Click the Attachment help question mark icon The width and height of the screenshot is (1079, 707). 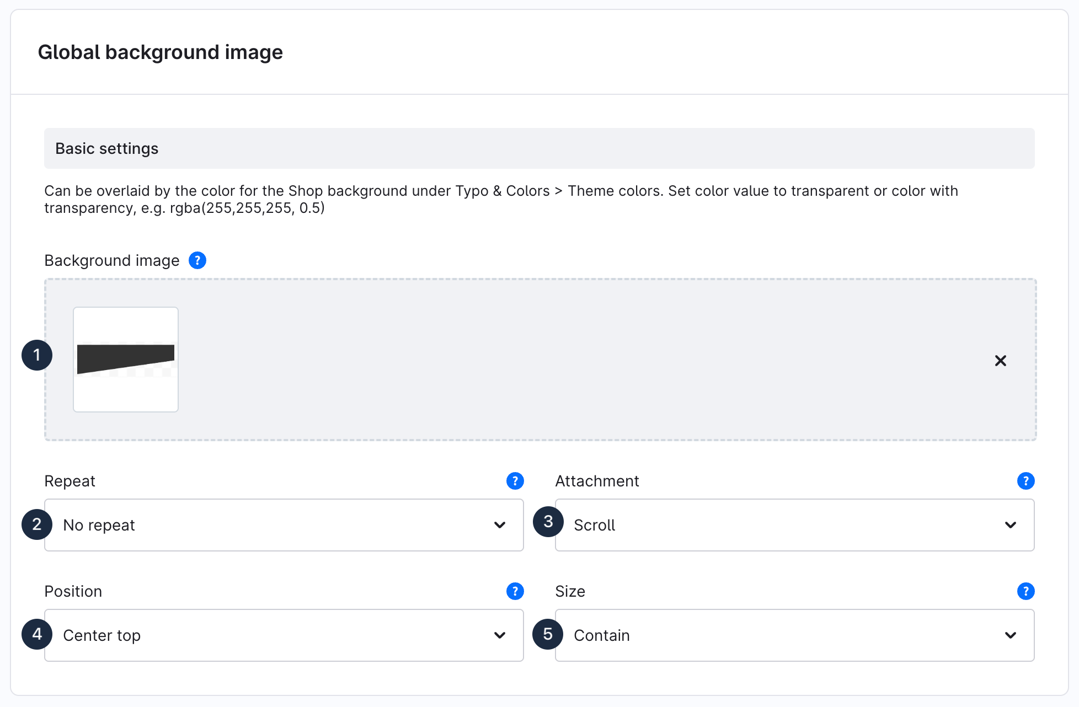[1025, 481]
